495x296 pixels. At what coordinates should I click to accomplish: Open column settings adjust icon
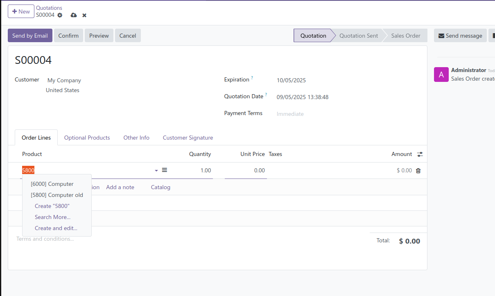[420, 154]
